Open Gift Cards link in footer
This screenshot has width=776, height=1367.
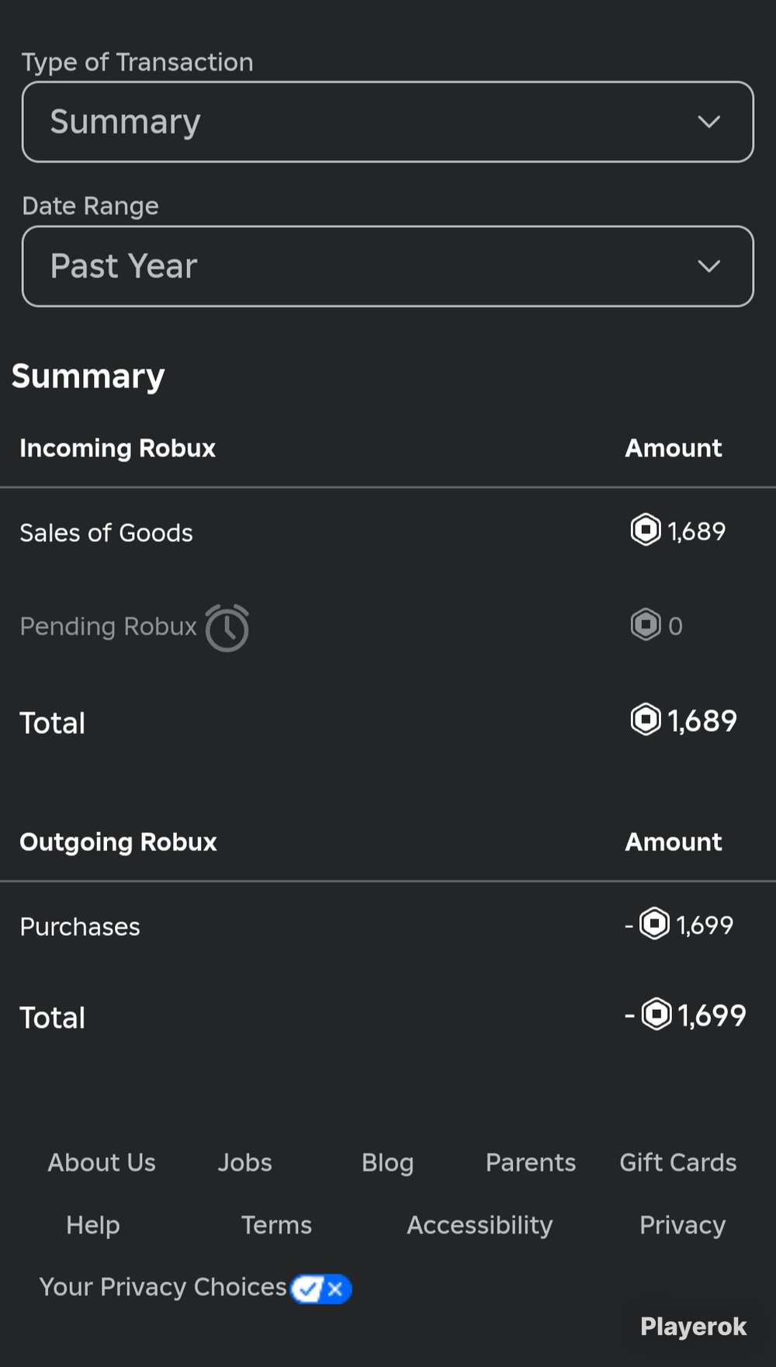point(677,1162)
